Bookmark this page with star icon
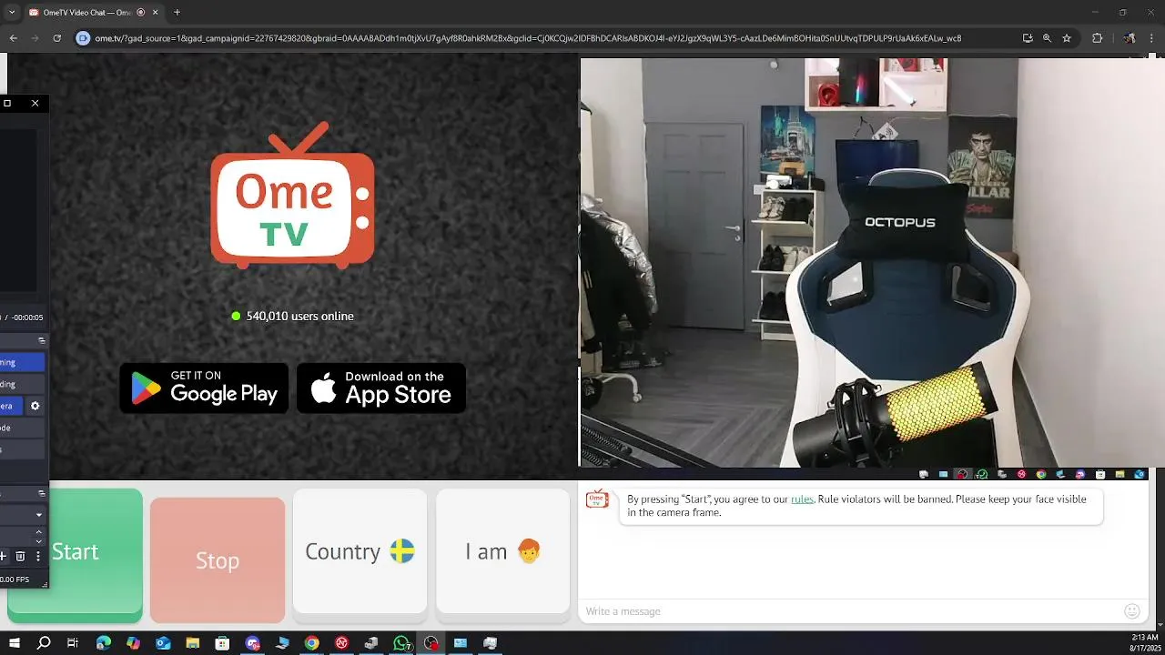Screen dimensions: 1165x655 pos(1067,38)
